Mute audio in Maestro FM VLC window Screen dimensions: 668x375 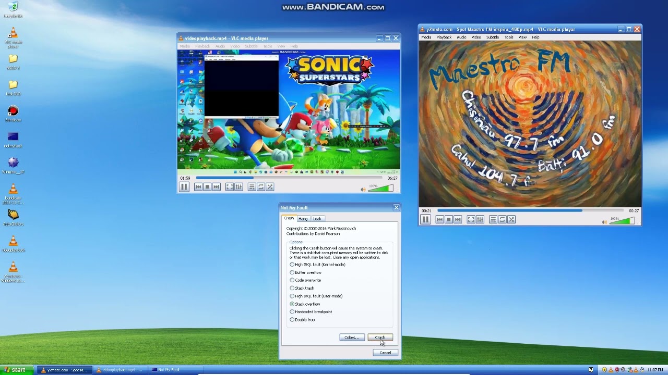605,222
